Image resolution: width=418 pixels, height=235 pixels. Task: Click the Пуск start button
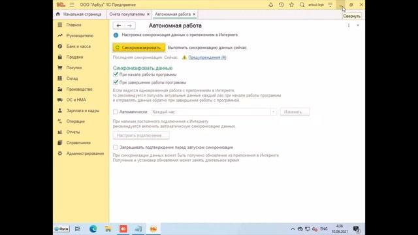[61, 229]
